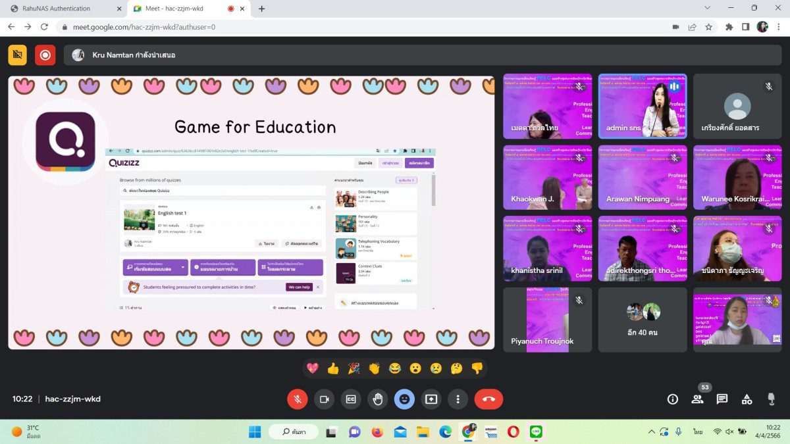790x444 pixels.
Task: Send the thumbs up reaction
Action: click(333, 368)
